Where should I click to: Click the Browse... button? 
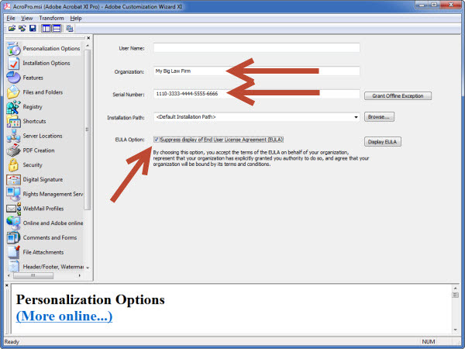(x=379, y=116)
